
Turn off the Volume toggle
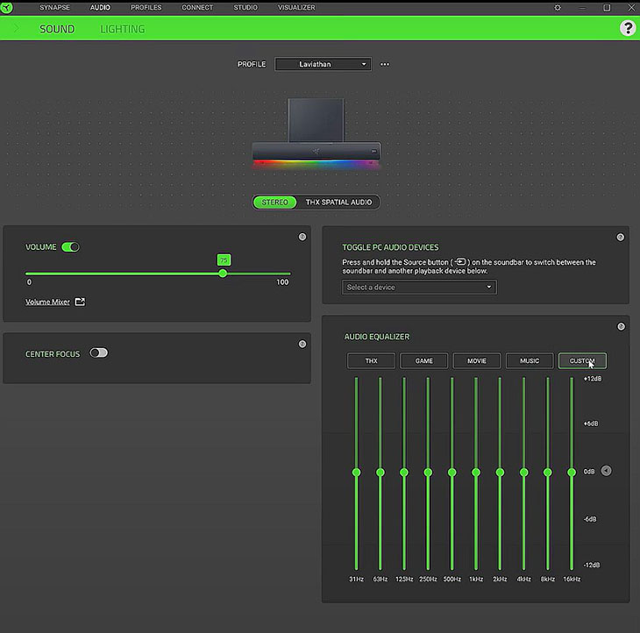(x=70, y=247)
